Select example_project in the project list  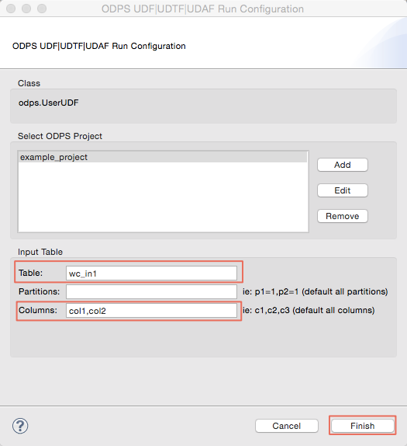click(x=163, y=157)
